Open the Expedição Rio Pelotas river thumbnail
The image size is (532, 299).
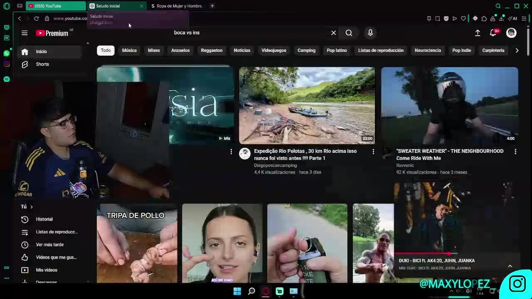pos(307,105)
